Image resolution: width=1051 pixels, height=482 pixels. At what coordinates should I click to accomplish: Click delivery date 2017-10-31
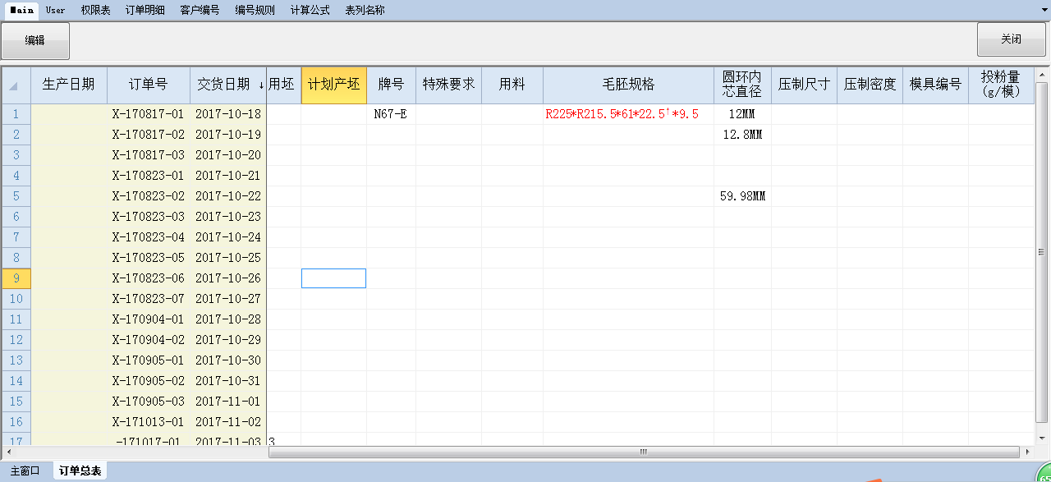228,381
